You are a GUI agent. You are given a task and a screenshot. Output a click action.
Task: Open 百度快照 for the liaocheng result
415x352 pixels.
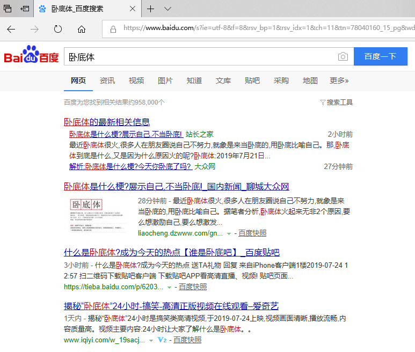click(252, 233)
